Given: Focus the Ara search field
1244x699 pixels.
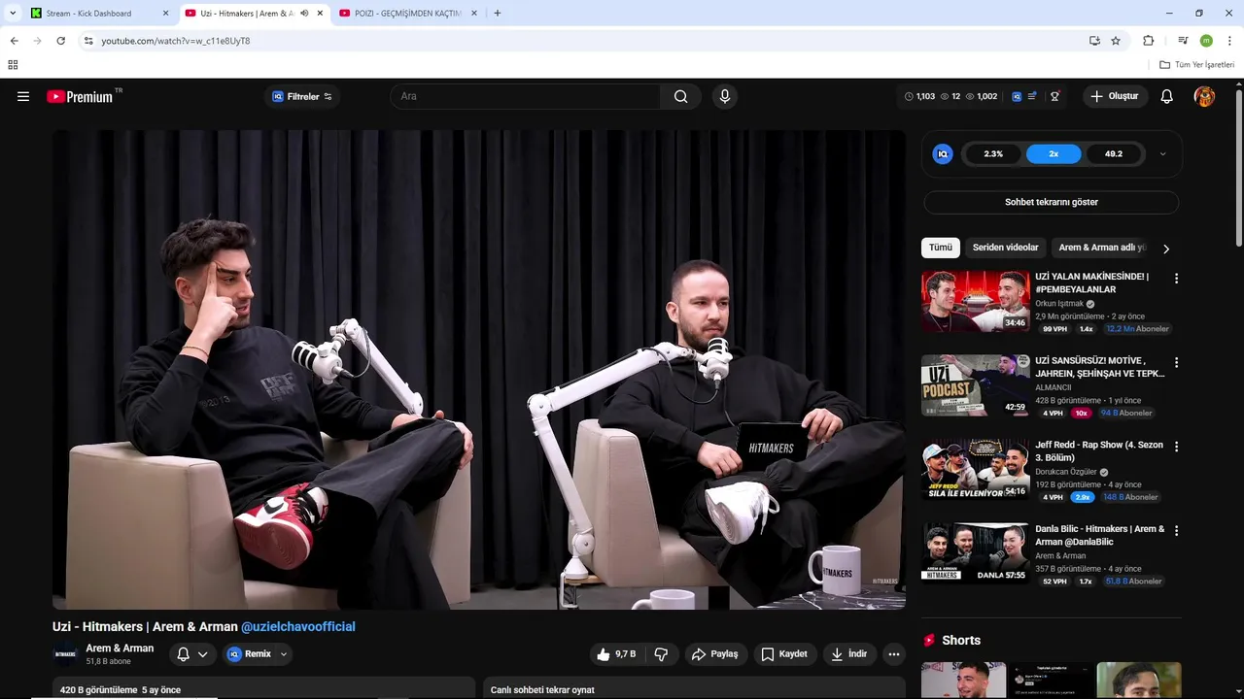Looking at the screenshot, I should (x=526, y=96).
